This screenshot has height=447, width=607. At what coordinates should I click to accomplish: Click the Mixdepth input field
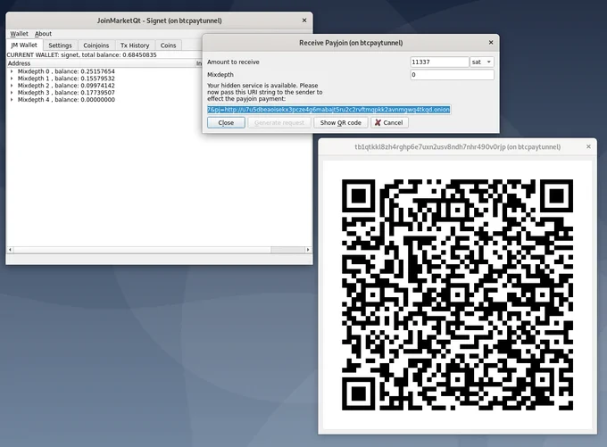pyautogui.click(x=452, y=75)
